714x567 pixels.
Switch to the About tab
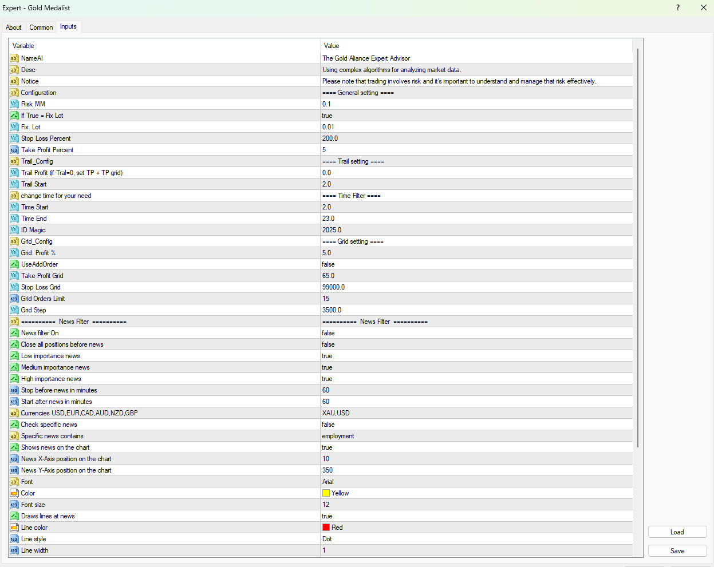point(13,27)
